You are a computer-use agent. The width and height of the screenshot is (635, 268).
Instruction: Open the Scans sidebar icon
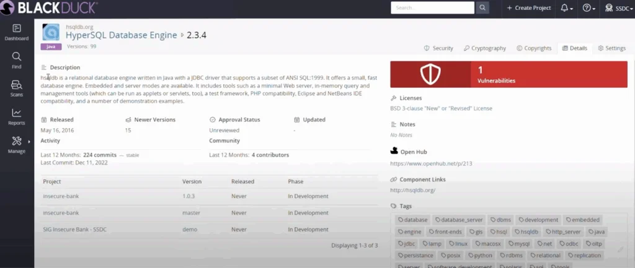17,89
